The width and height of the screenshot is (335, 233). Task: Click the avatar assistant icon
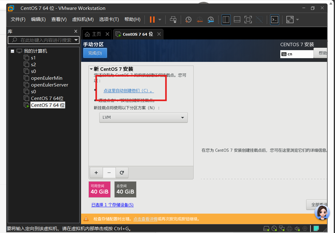[322, 212]
